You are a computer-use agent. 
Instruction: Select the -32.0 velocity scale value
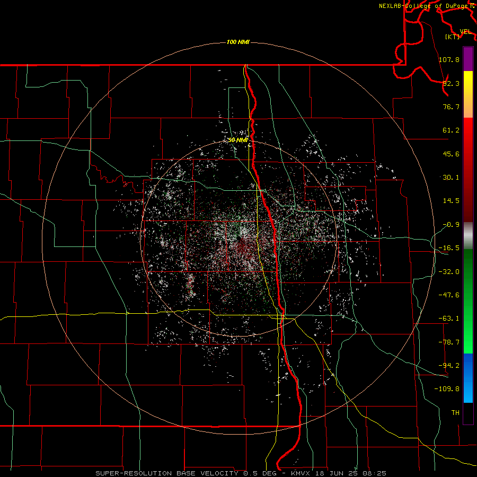[449, 272]
